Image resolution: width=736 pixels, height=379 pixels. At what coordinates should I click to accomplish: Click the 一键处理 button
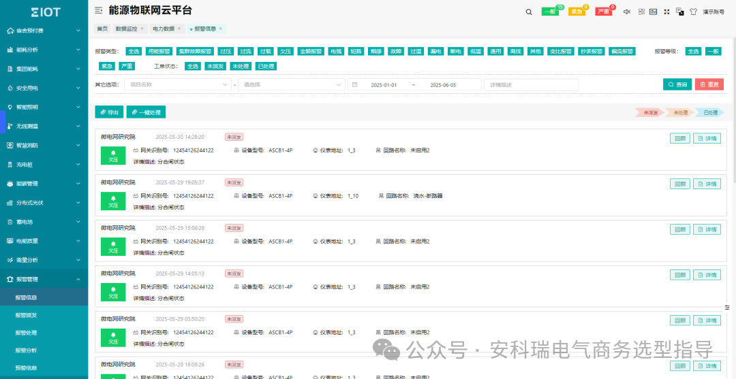146,112
